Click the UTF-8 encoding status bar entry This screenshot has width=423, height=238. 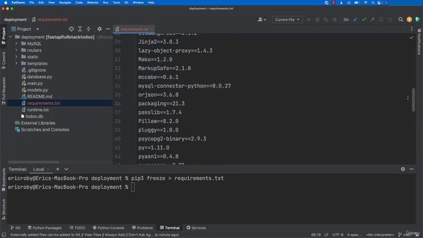pyautogui.click(x=338, y=235)
